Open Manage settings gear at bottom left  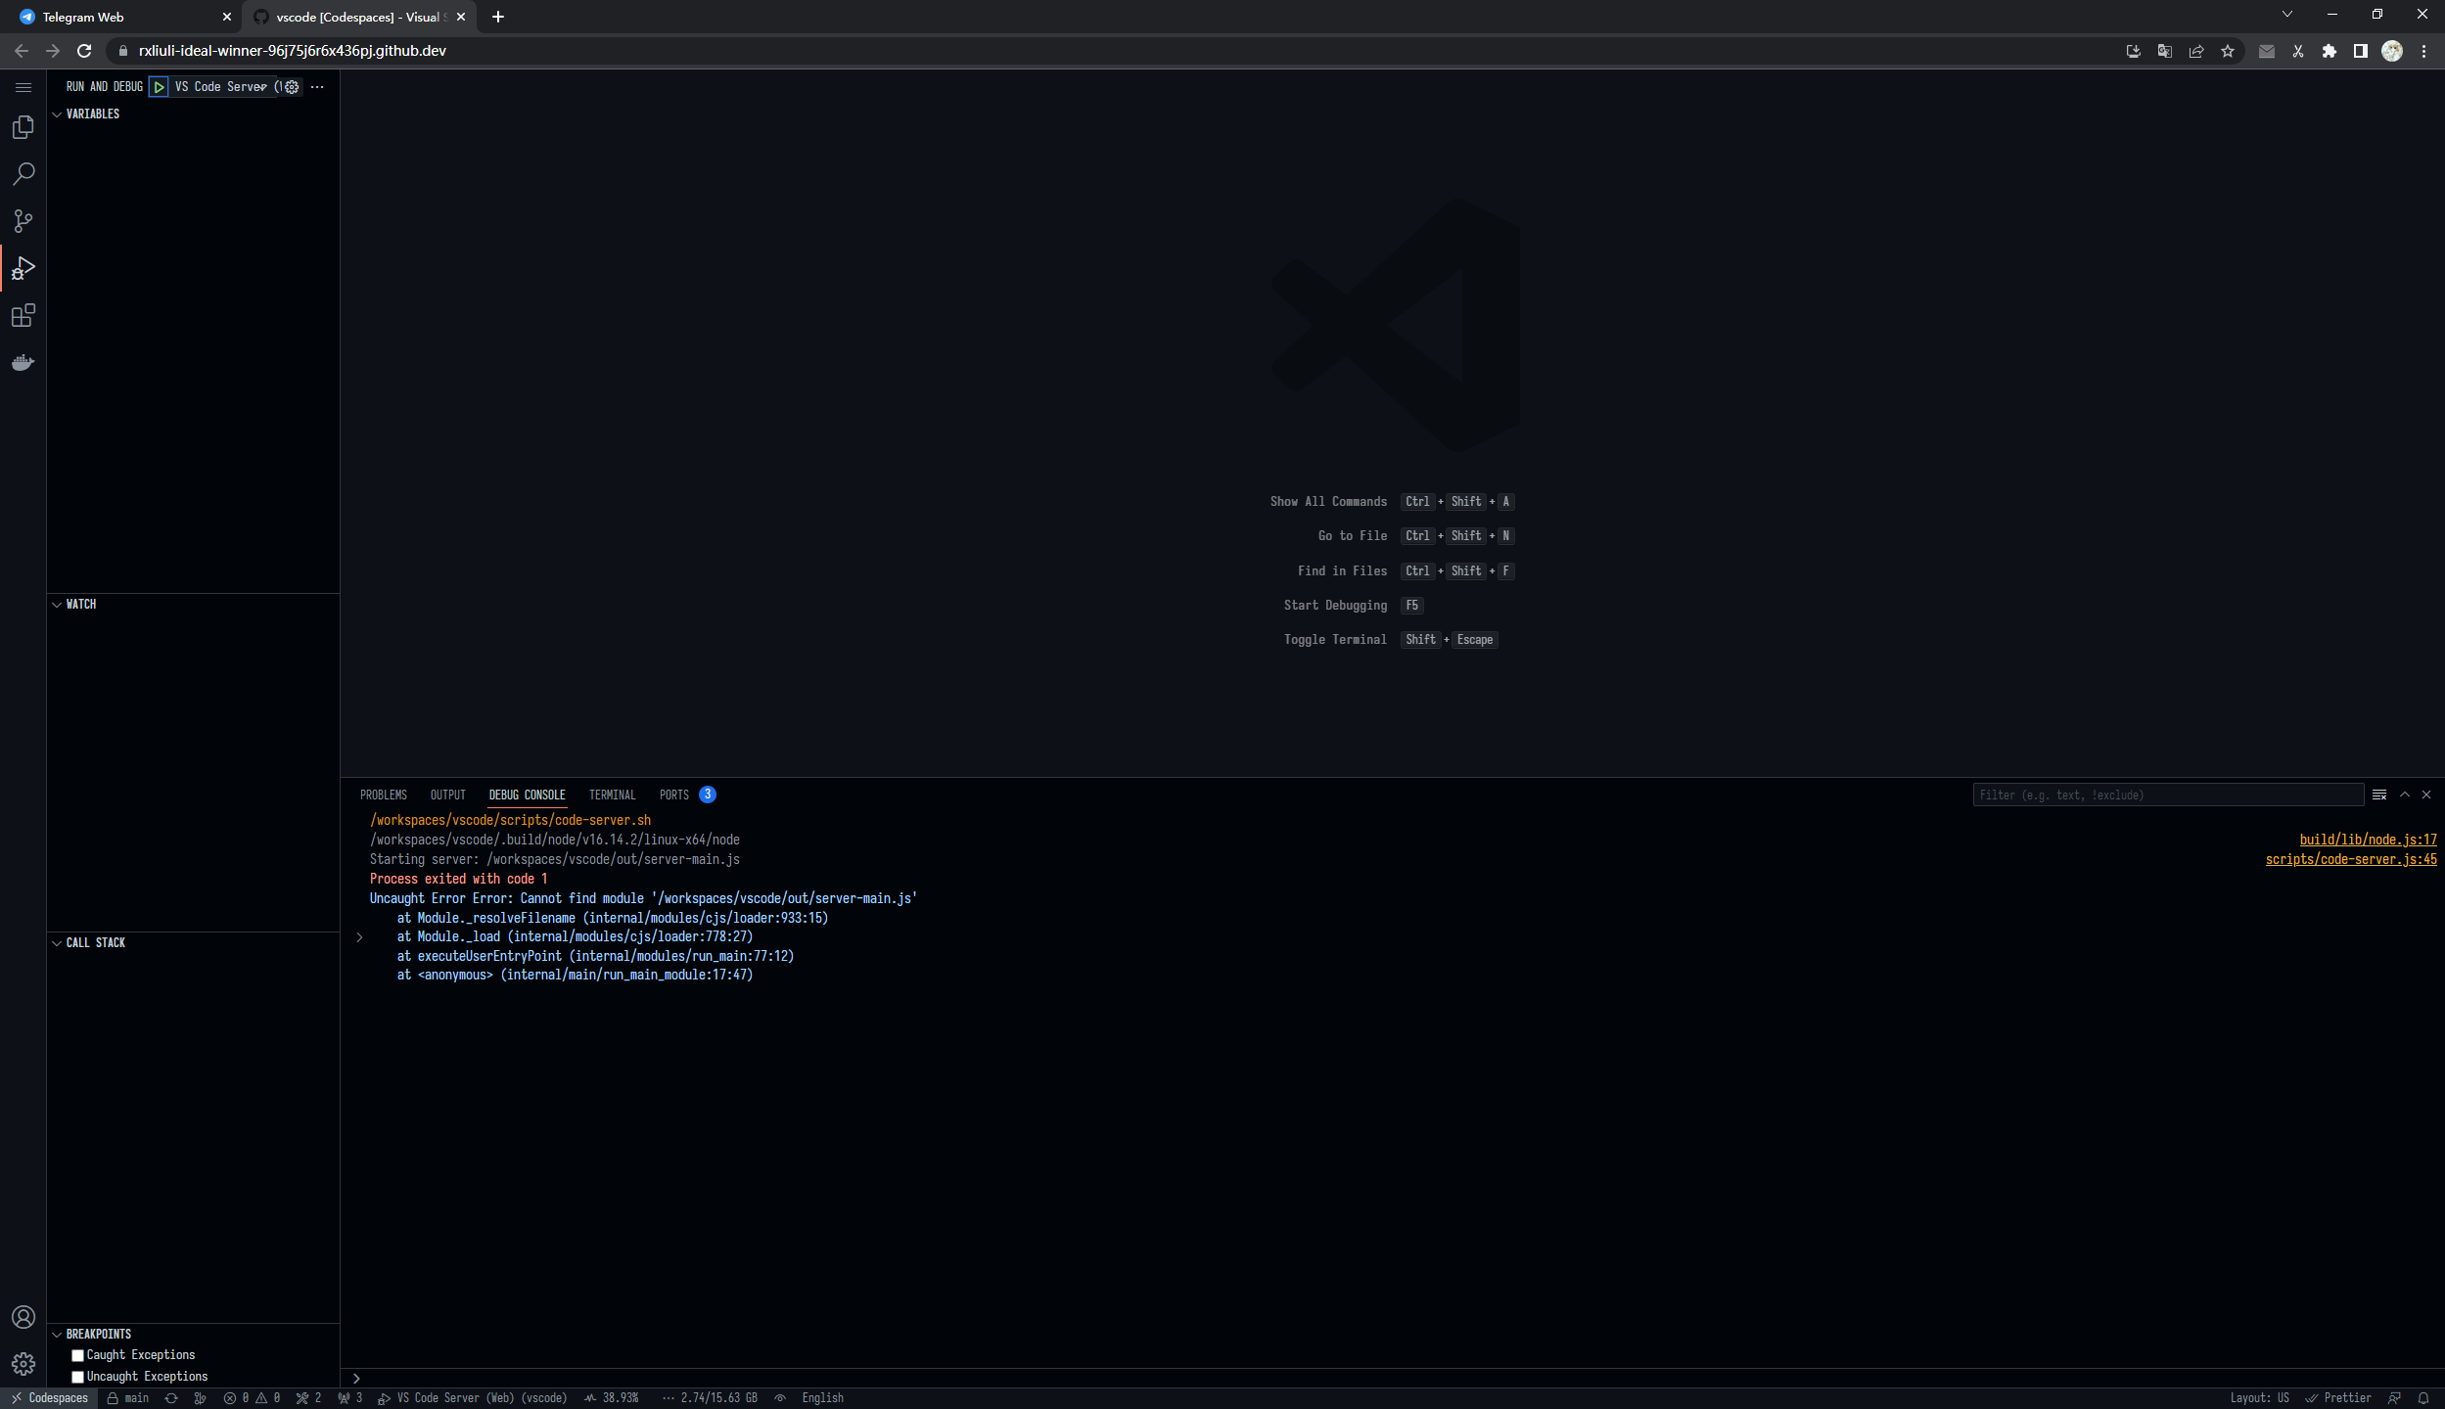tap(23, 1363)
